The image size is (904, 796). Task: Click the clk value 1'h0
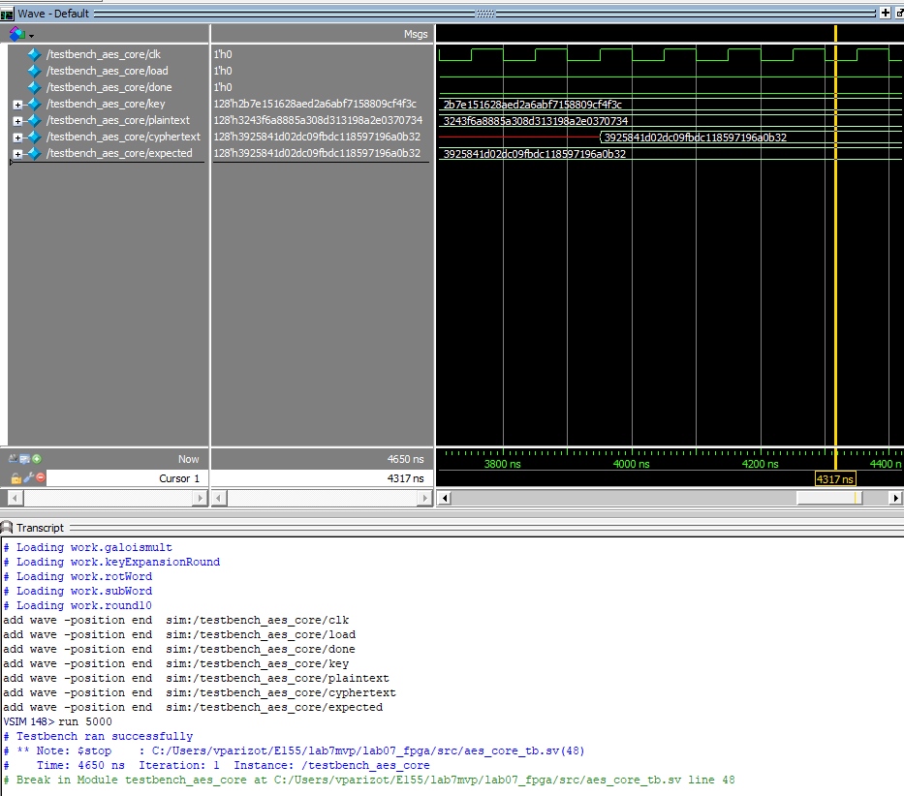click(223, 54)
